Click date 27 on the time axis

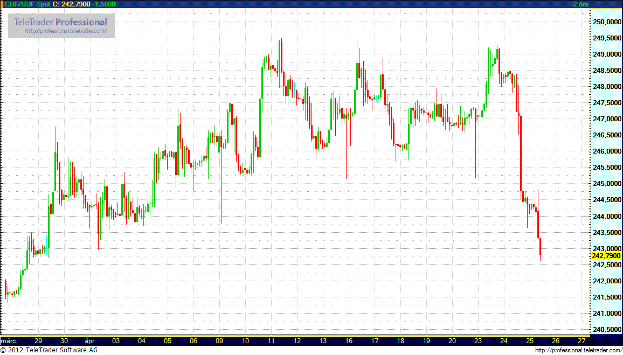click(x=582, y=341)
